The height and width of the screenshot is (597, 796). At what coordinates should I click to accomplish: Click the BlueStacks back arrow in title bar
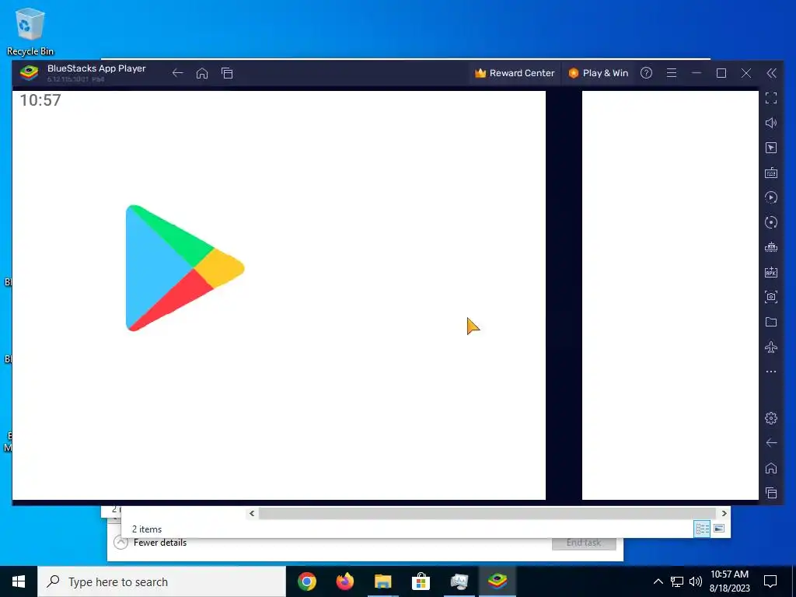pos(177,73)
